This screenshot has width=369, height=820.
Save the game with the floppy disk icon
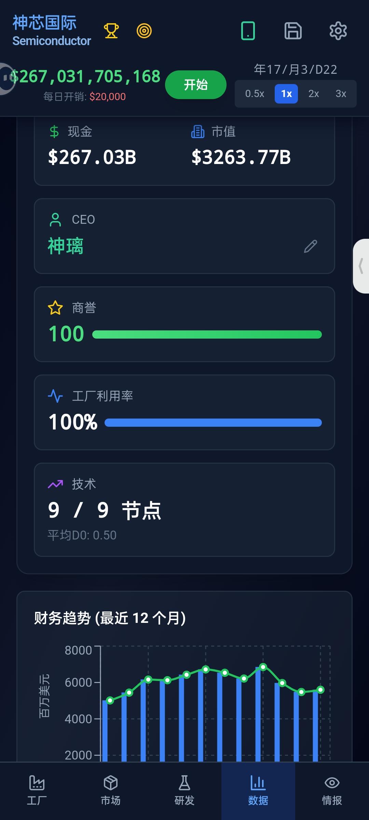pyautogui.click(x=293, y=31)
